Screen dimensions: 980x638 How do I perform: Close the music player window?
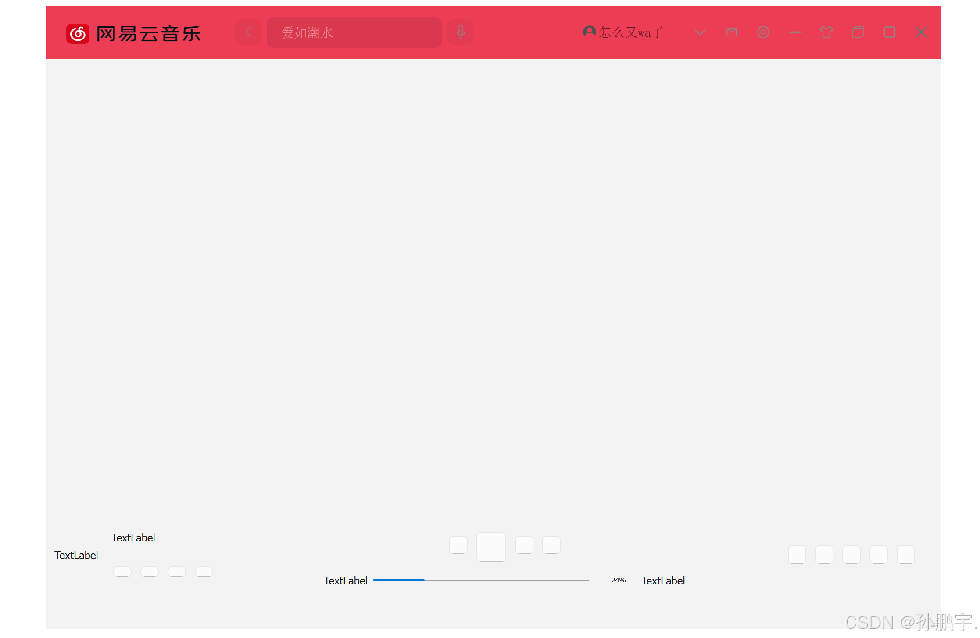coord(921,32)
